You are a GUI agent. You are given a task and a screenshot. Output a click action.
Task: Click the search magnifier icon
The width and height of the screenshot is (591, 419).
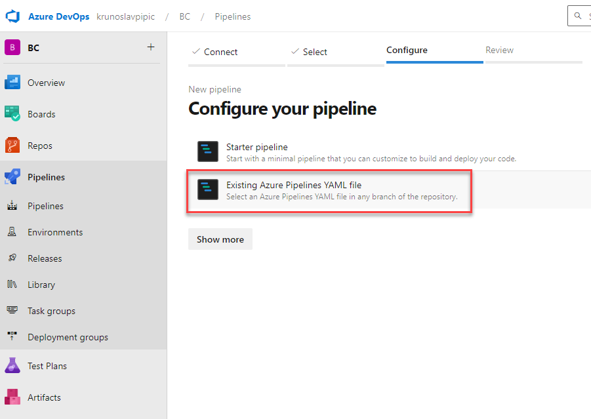(577, 16)
